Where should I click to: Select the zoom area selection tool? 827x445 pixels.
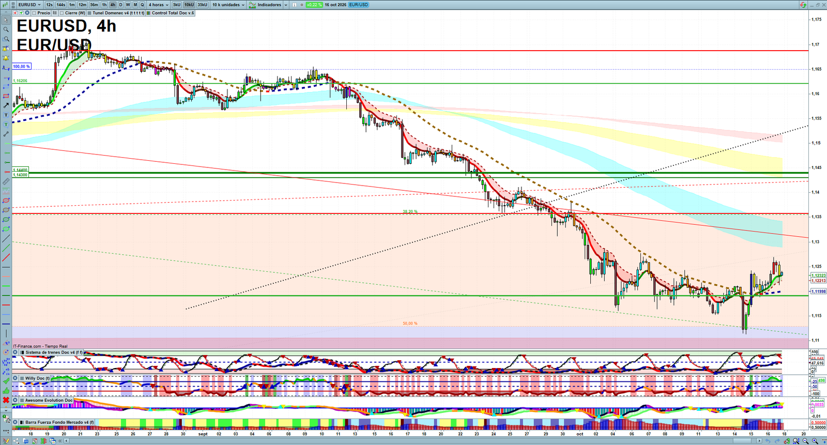click(6, 39)
